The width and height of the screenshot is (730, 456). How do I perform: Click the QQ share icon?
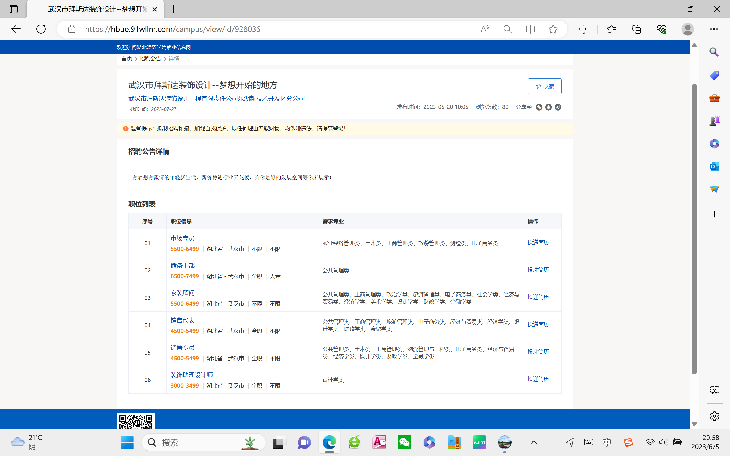click(x=548, y=107)
